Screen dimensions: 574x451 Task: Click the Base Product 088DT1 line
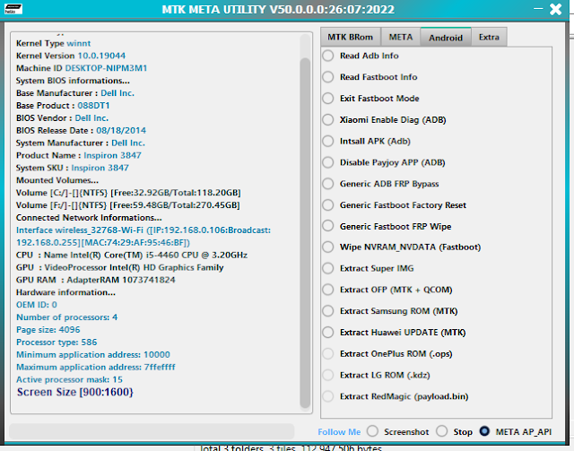click(x=63, y=106)
